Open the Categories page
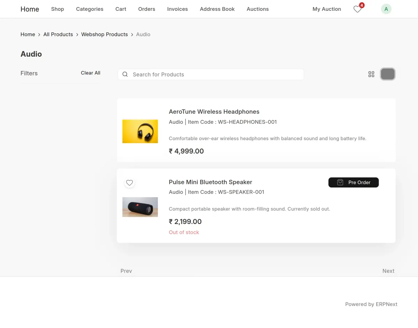The width and height of the screenshot is (418, 328). [x=90, y=9]
